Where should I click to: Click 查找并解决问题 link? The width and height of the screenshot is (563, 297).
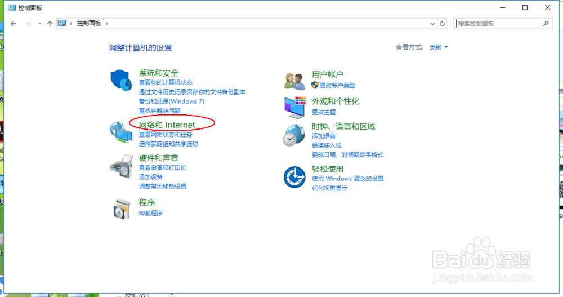(x=160, y=111)
